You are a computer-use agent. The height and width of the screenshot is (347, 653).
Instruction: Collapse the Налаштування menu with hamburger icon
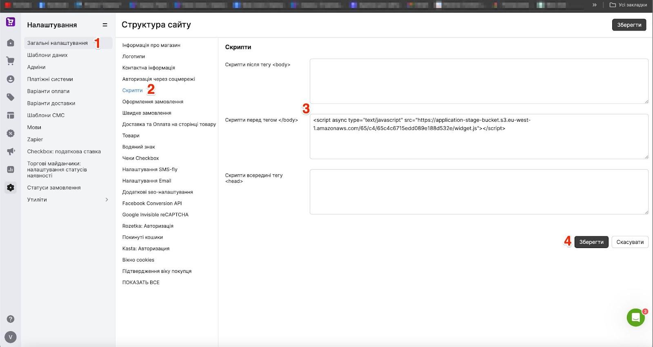[105, 25]
